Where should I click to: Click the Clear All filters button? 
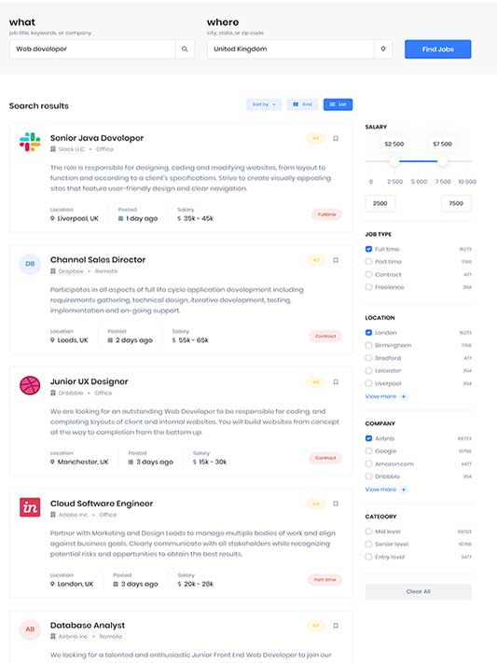(x=419, y=591)
